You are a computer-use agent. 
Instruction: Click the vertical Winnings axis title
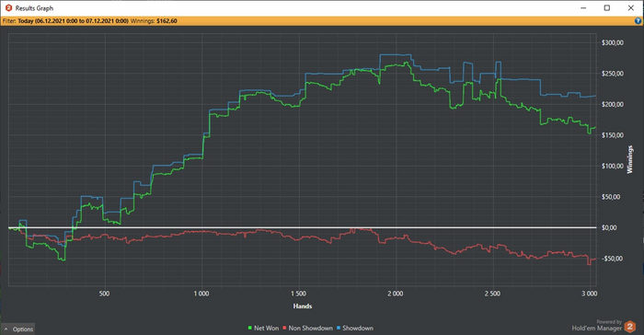(x=629, y=159)
